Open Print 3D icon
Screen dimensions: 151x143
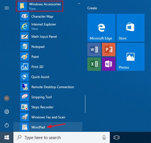pyautogui.click(x=24, y=67)
